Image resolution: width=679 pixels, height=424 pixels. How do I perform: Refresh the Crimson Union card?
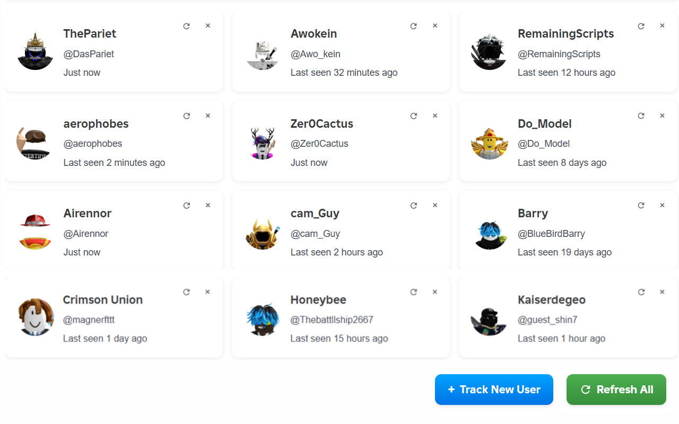(186, 292)
